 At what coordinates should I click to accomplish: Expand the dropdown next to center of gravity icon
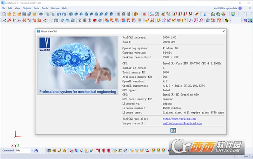point(230,21)
